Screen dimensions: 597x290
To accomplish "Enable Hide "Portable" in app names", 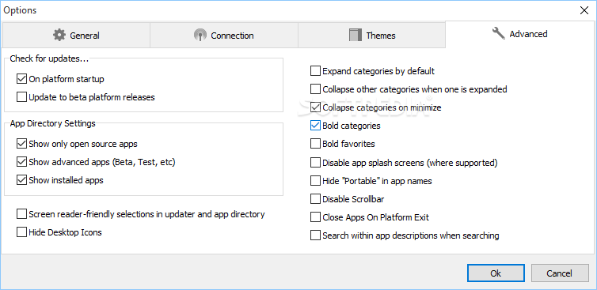I will 315,181.
